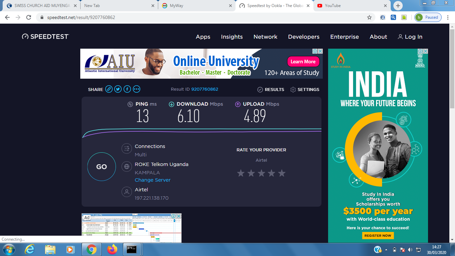Click the browser address bar
Viewport: 455px width, 256px height.
click(x=200, y=17)
